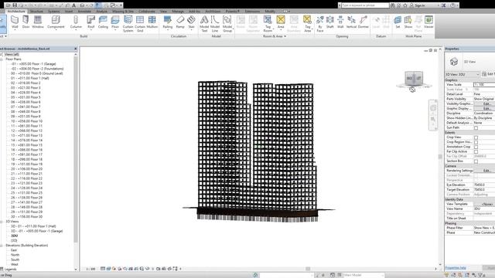
Task: Switch to the Insert ribbon tab
Action: [69, 12]
